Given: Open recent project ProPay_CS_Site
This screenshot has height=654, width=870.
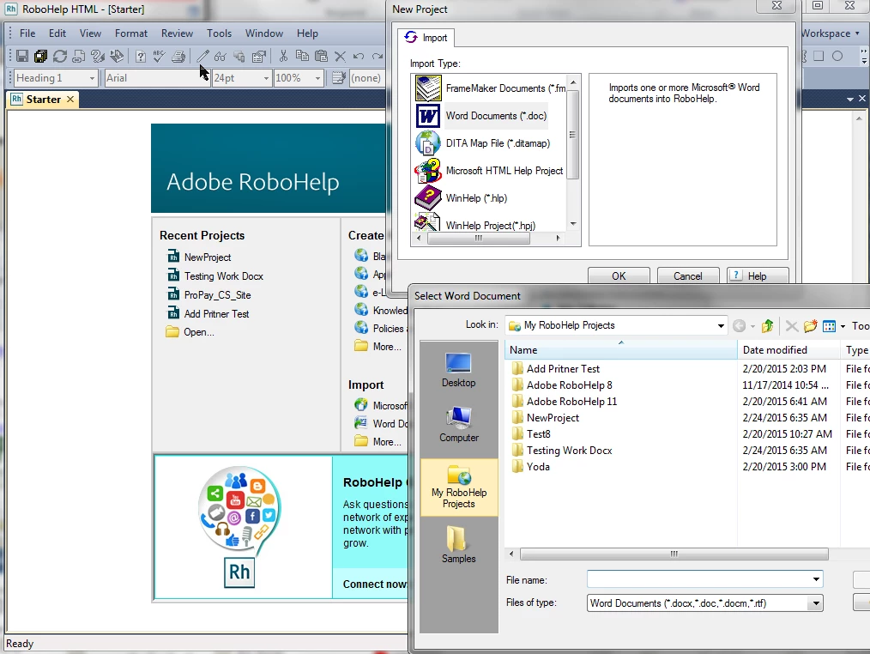Looking at the screenshot, I should coord(218,294).
